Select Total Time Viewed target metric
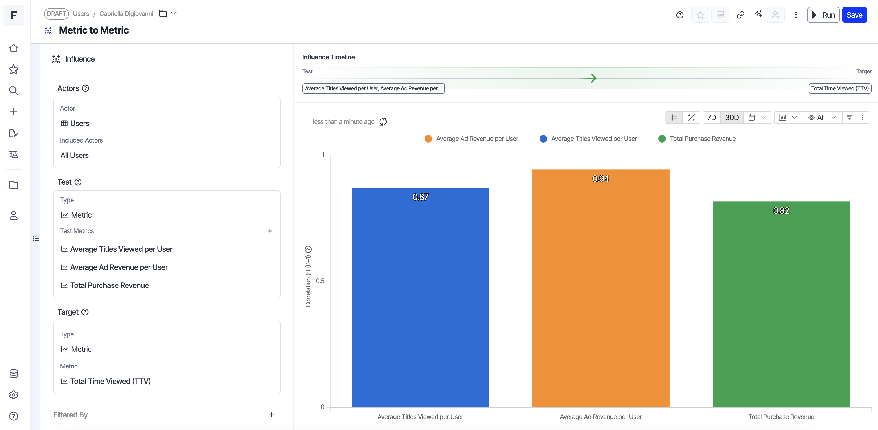 point(110,381)
